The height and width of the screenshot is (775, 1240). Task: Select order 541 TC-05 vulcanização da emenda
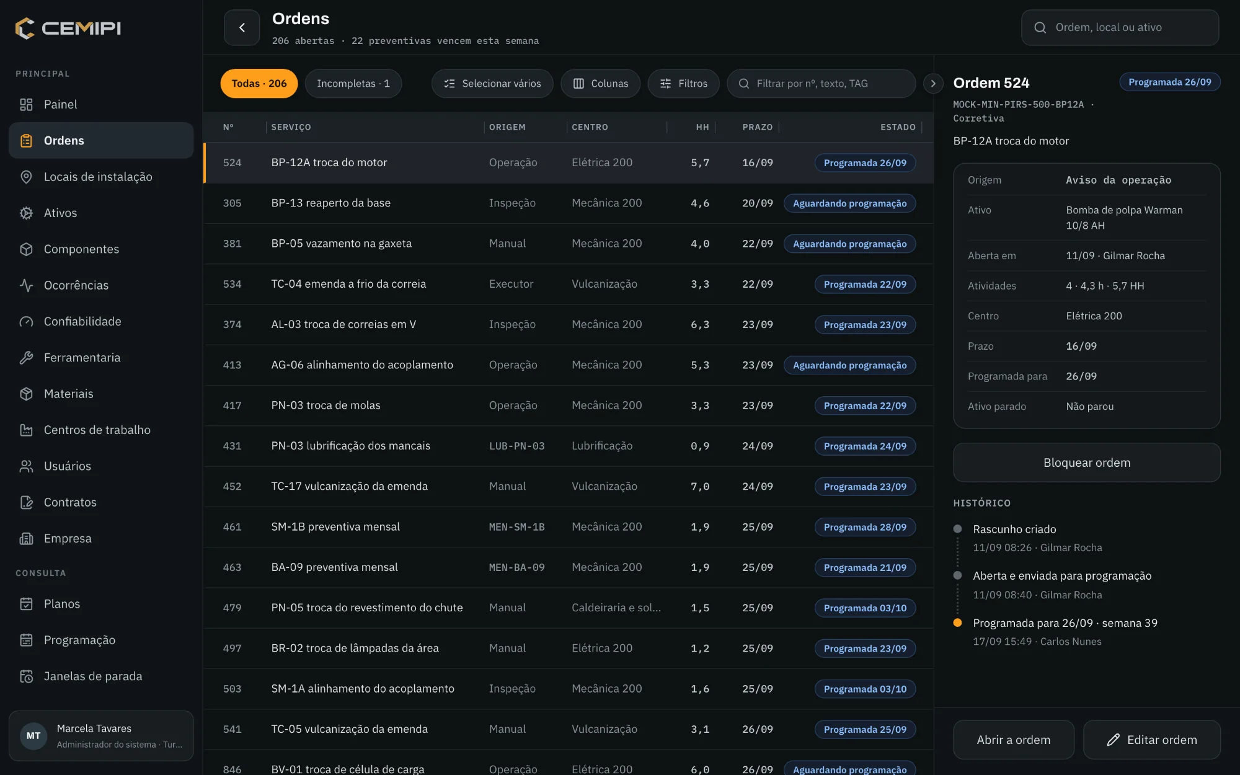569,729
